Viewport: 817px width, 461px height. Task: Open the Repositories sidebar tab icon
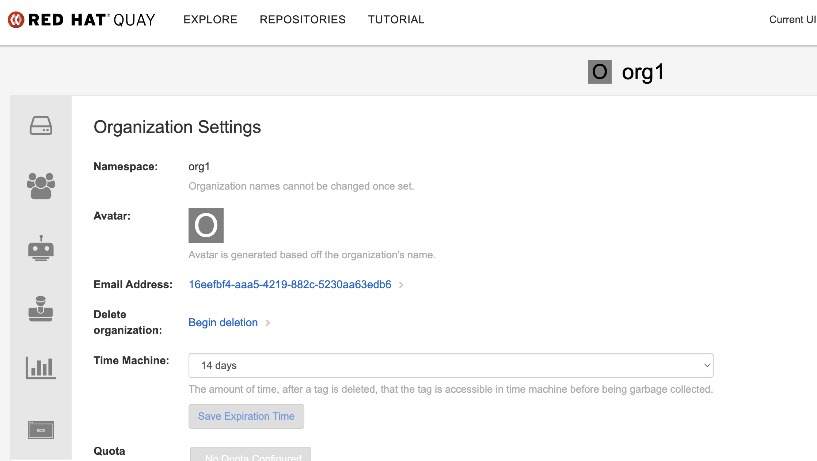pos(41,126)
